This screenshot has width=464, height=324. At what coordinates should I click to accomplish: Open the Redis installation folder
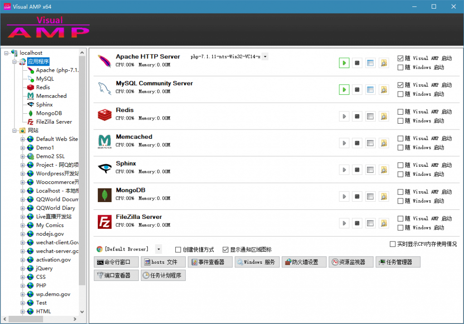[384, 116]
